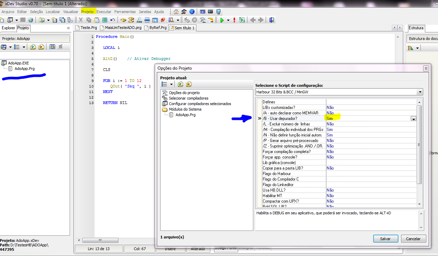Viewport: 438px width, 256px height.
Task: Open dropdown arrow on Usar depurador row
Action: click(x=413, y=119)
